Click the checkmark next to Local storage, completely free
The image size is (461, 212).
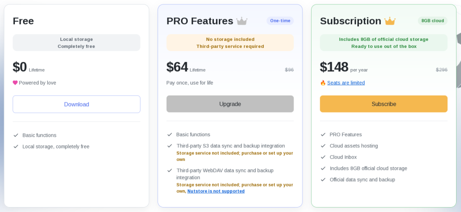(16, 147)
